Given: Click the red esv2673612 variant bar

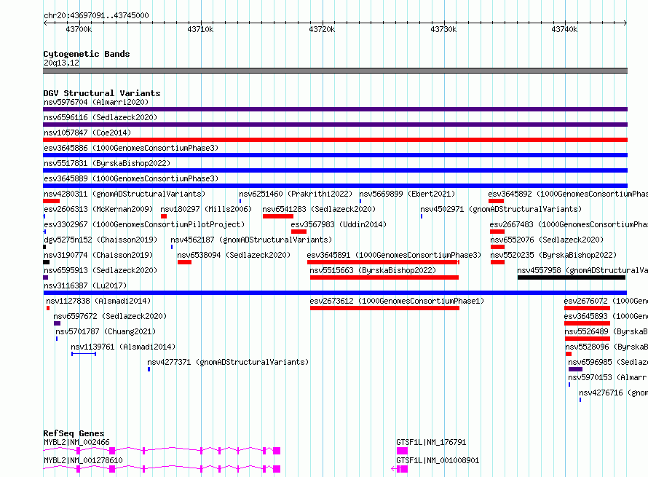Looking at the screenshot, I should pyautogui.click(x=384, y=308).
